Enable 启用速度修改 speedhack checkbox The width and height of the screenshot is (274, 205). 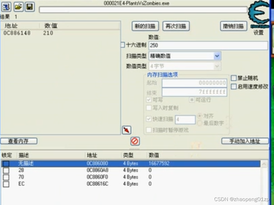[234, 86]
